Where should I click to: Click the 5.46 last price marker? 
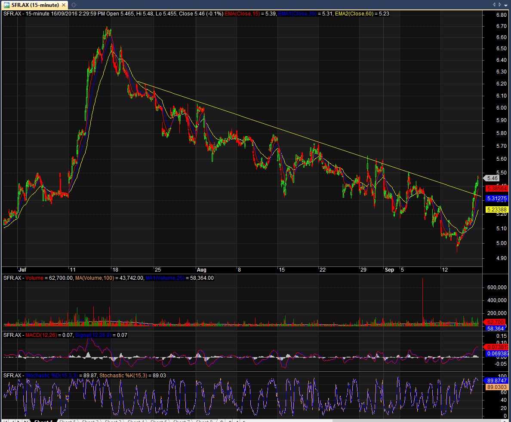492,178
